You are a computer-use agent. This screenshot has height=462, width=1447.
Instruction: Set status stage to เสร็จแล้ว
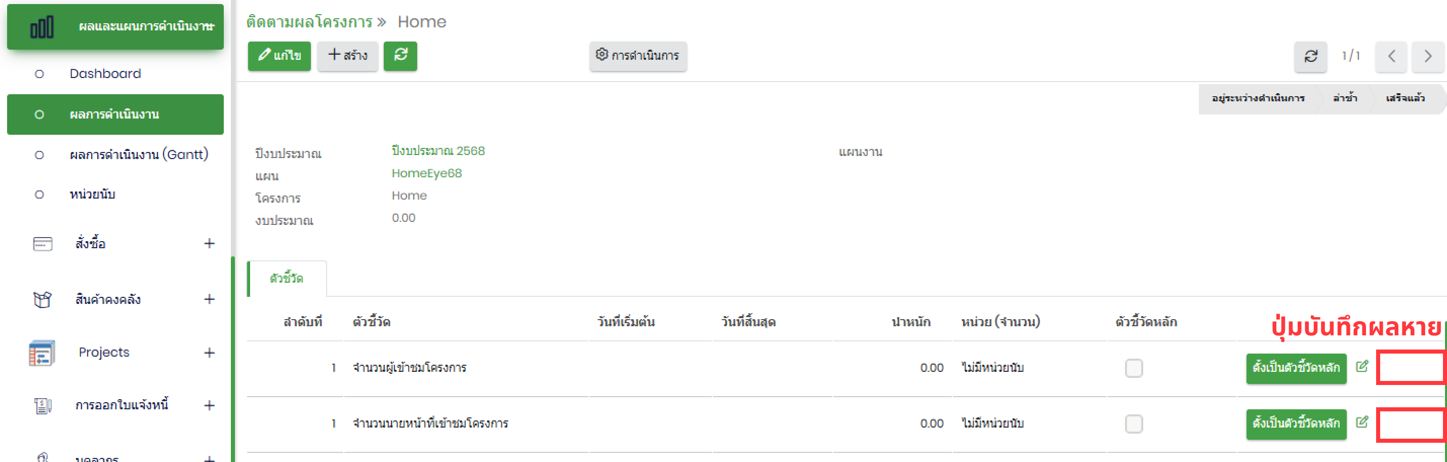pyautogui.click(x=1404, y=98)
